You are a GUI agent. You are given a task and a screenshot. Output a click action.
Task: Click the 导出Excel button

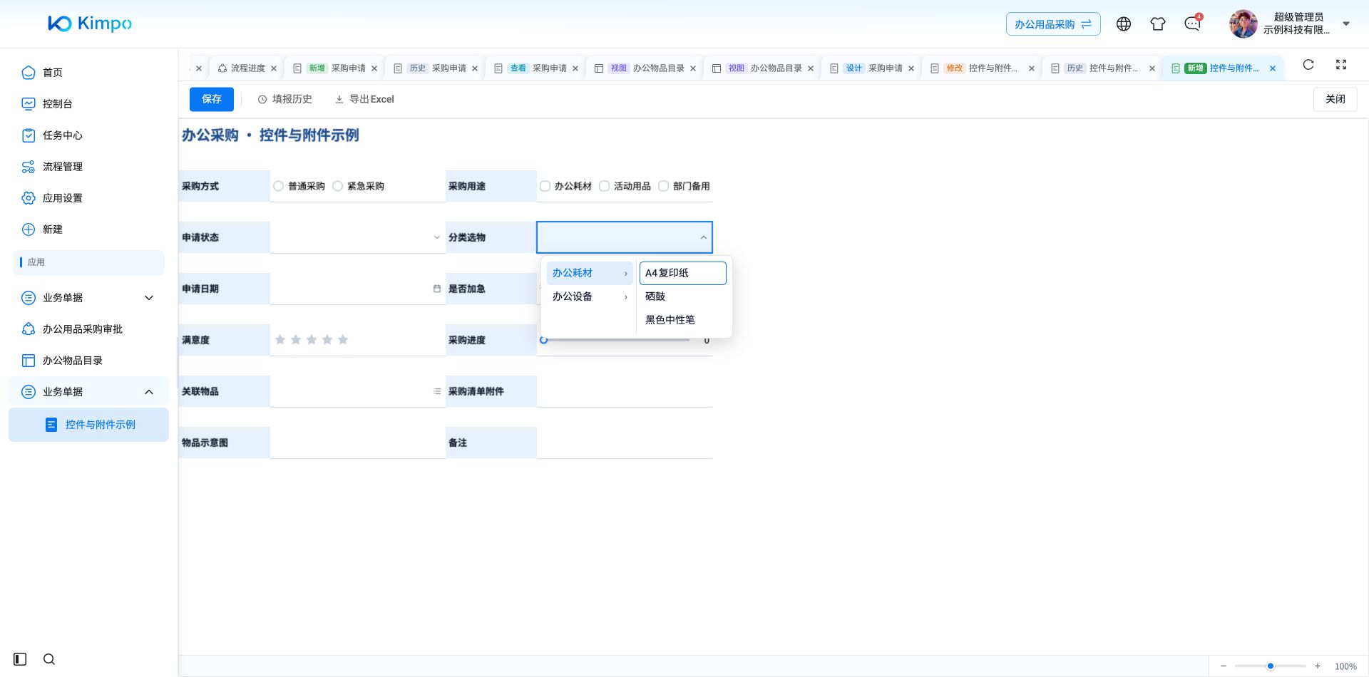tap(364, 99)
